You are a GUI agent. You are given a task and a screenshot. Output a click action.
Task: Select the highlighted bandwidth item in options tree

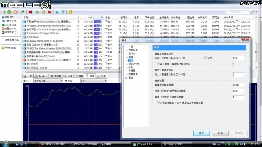[131, 60]
